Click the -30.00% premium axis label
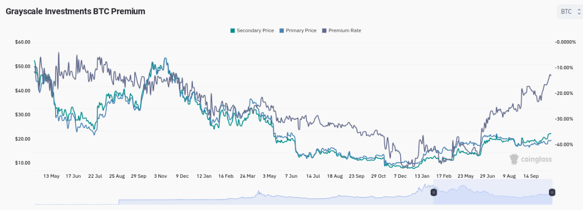 pos(564,119)
